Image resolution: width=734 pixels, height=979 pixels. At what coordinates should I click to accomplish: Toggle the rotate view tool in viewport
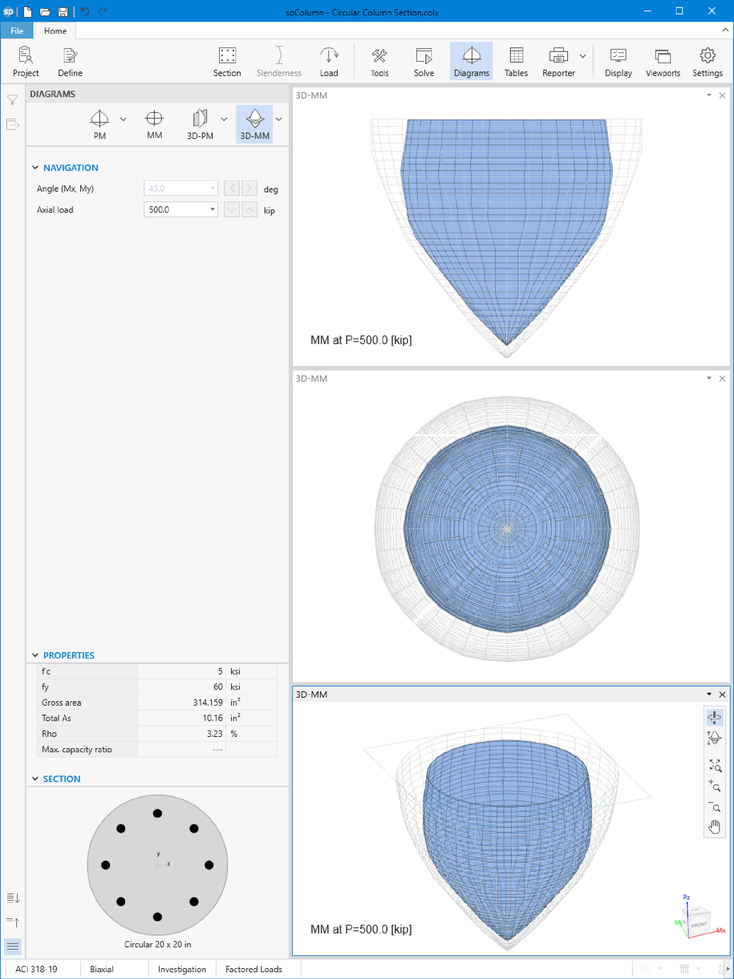pos(714,717)
